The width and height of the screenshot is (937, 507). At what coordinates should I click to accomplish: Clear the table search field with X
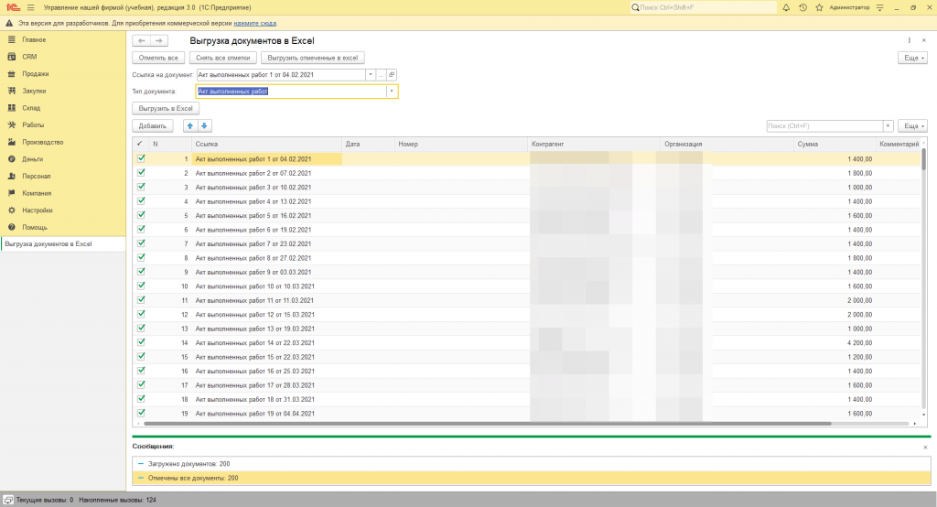pos(888,125)
